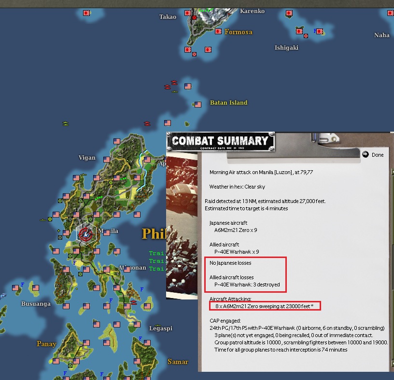Image resolution: width=394 pixels, height=380 pixels.
Task: Click 'P-40E Warhawk x 9' entry
Action: 237,252
